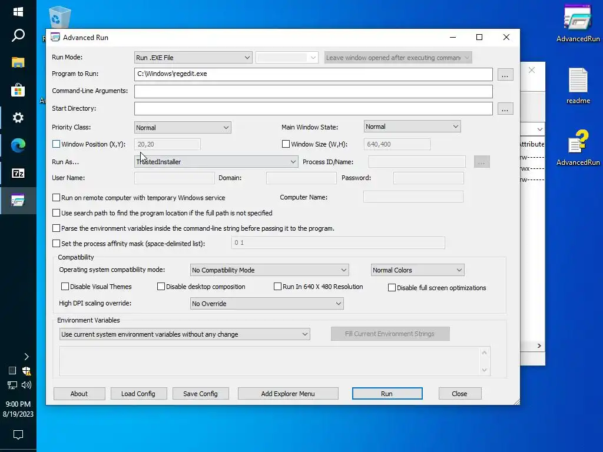The image size is (603, 452).
Task: Close the background window behind Advanced Run
Action: pyautogui.click(x=532, y=70)
